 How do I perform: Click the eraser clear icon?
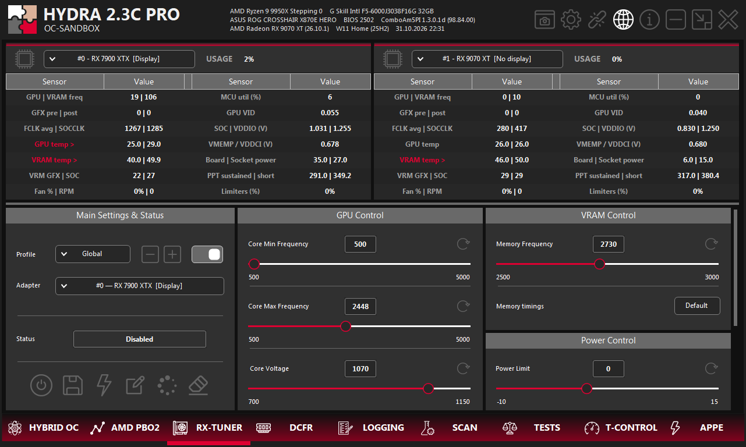[x=198, y=385]
